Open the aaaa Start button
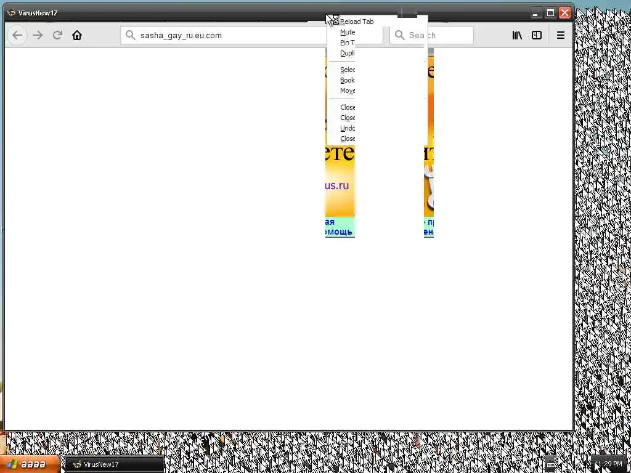This screenshot has height=473, width=631. click(30, 464)
